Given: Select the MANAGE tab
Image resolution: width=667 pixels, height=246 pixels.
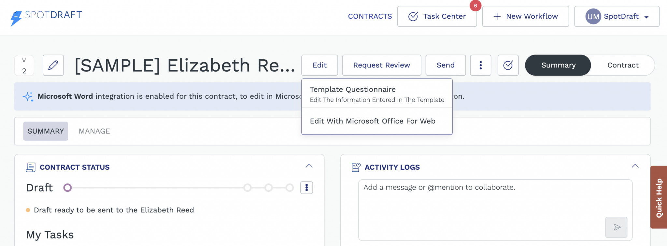Looking at the screenshot, I should [94, 131].
